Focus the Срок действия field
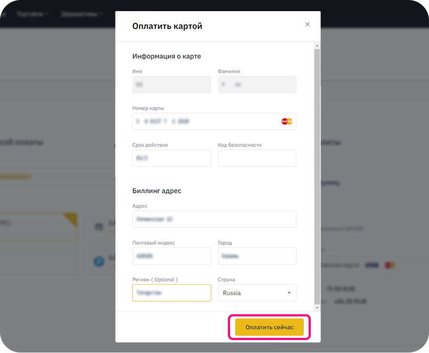The image size is (429, 353). [172, 158]
